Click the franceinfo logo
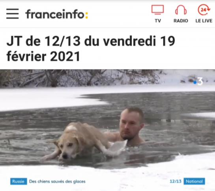This screenshot has height=191, width=215. [57, 14]
